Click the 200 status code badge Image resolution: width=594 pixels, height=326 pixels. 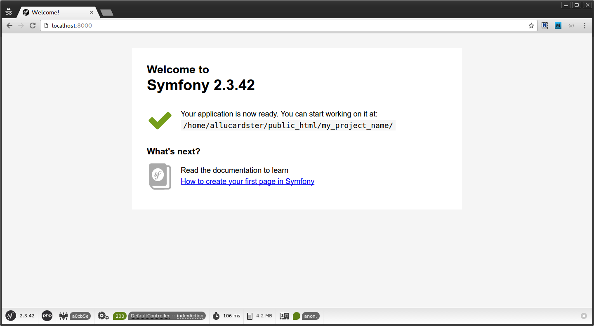tap(120, 316)
